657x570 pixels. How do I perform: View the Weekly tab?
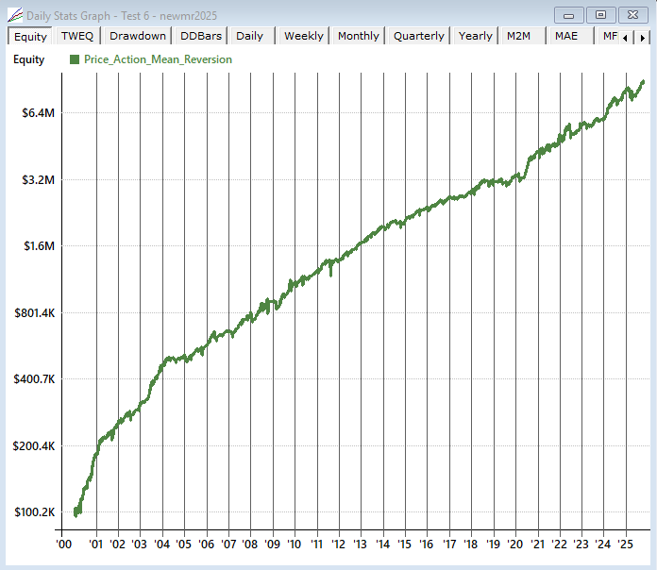point(304,36)
